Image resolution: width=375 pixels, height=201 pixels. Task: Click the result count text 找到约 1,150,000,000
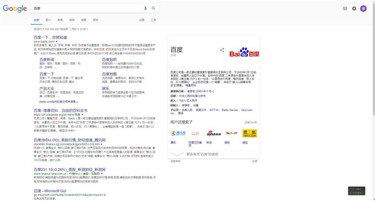pyautogui.click(x=61, y=29)
